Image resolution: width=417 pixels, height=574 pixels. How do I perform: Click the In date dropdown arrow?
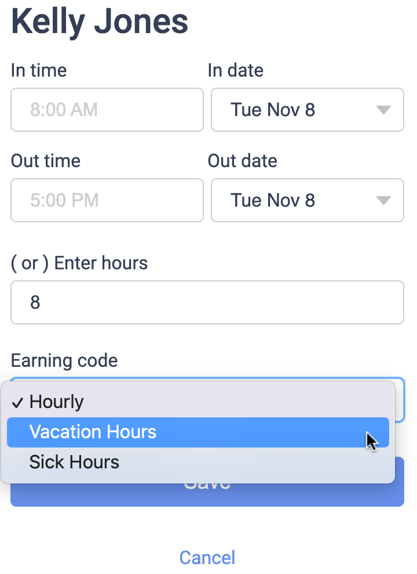(x=383, y=110)
